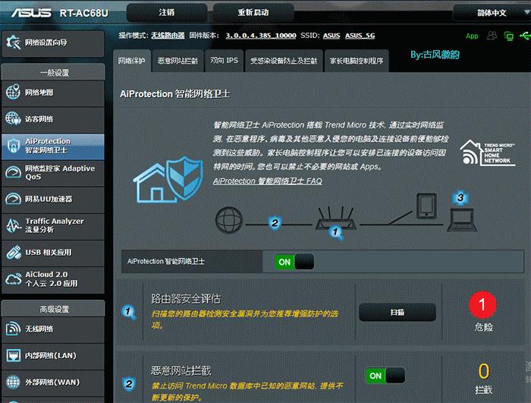Open Traffic Analyzer 流量分析 menu item

coord(53,225)
